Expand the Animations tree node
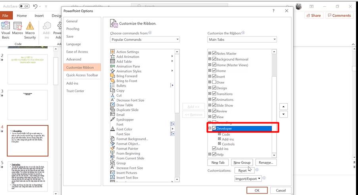This screenshot has width=358, height=195. (210, 99)
